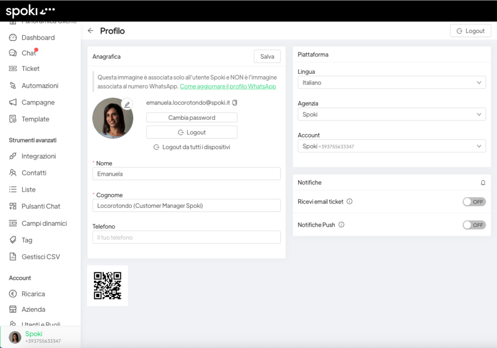Enable the Ricevi email ticket toggle
This screenshot has width=497, height=348.
click(474, 202)
